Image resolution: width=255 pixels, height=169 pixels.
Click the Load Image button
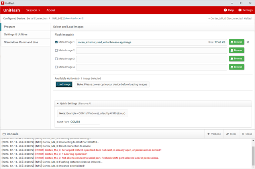tap(64, 84)
